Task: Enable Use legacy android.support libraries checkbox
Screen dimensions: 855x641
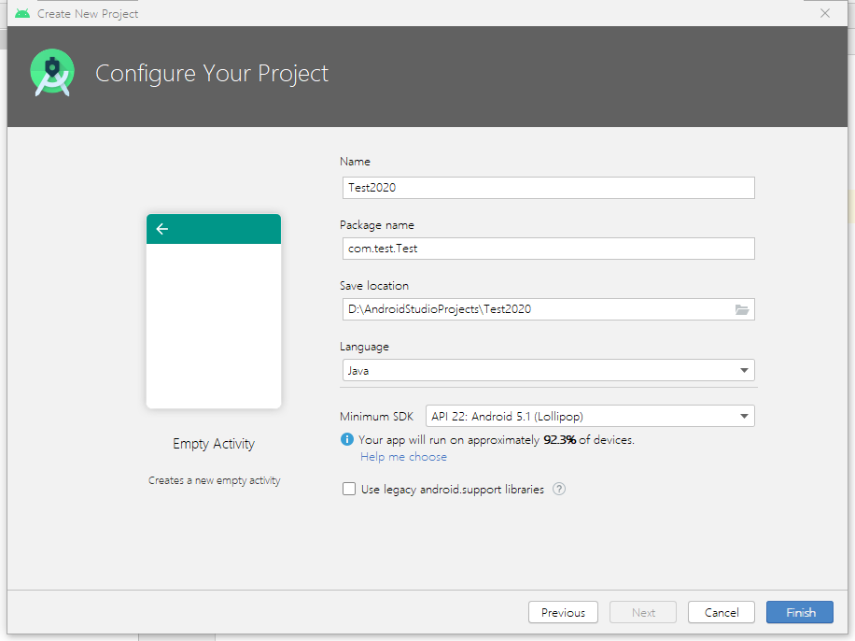Action: pyautogui.click(x=349, y=489)
